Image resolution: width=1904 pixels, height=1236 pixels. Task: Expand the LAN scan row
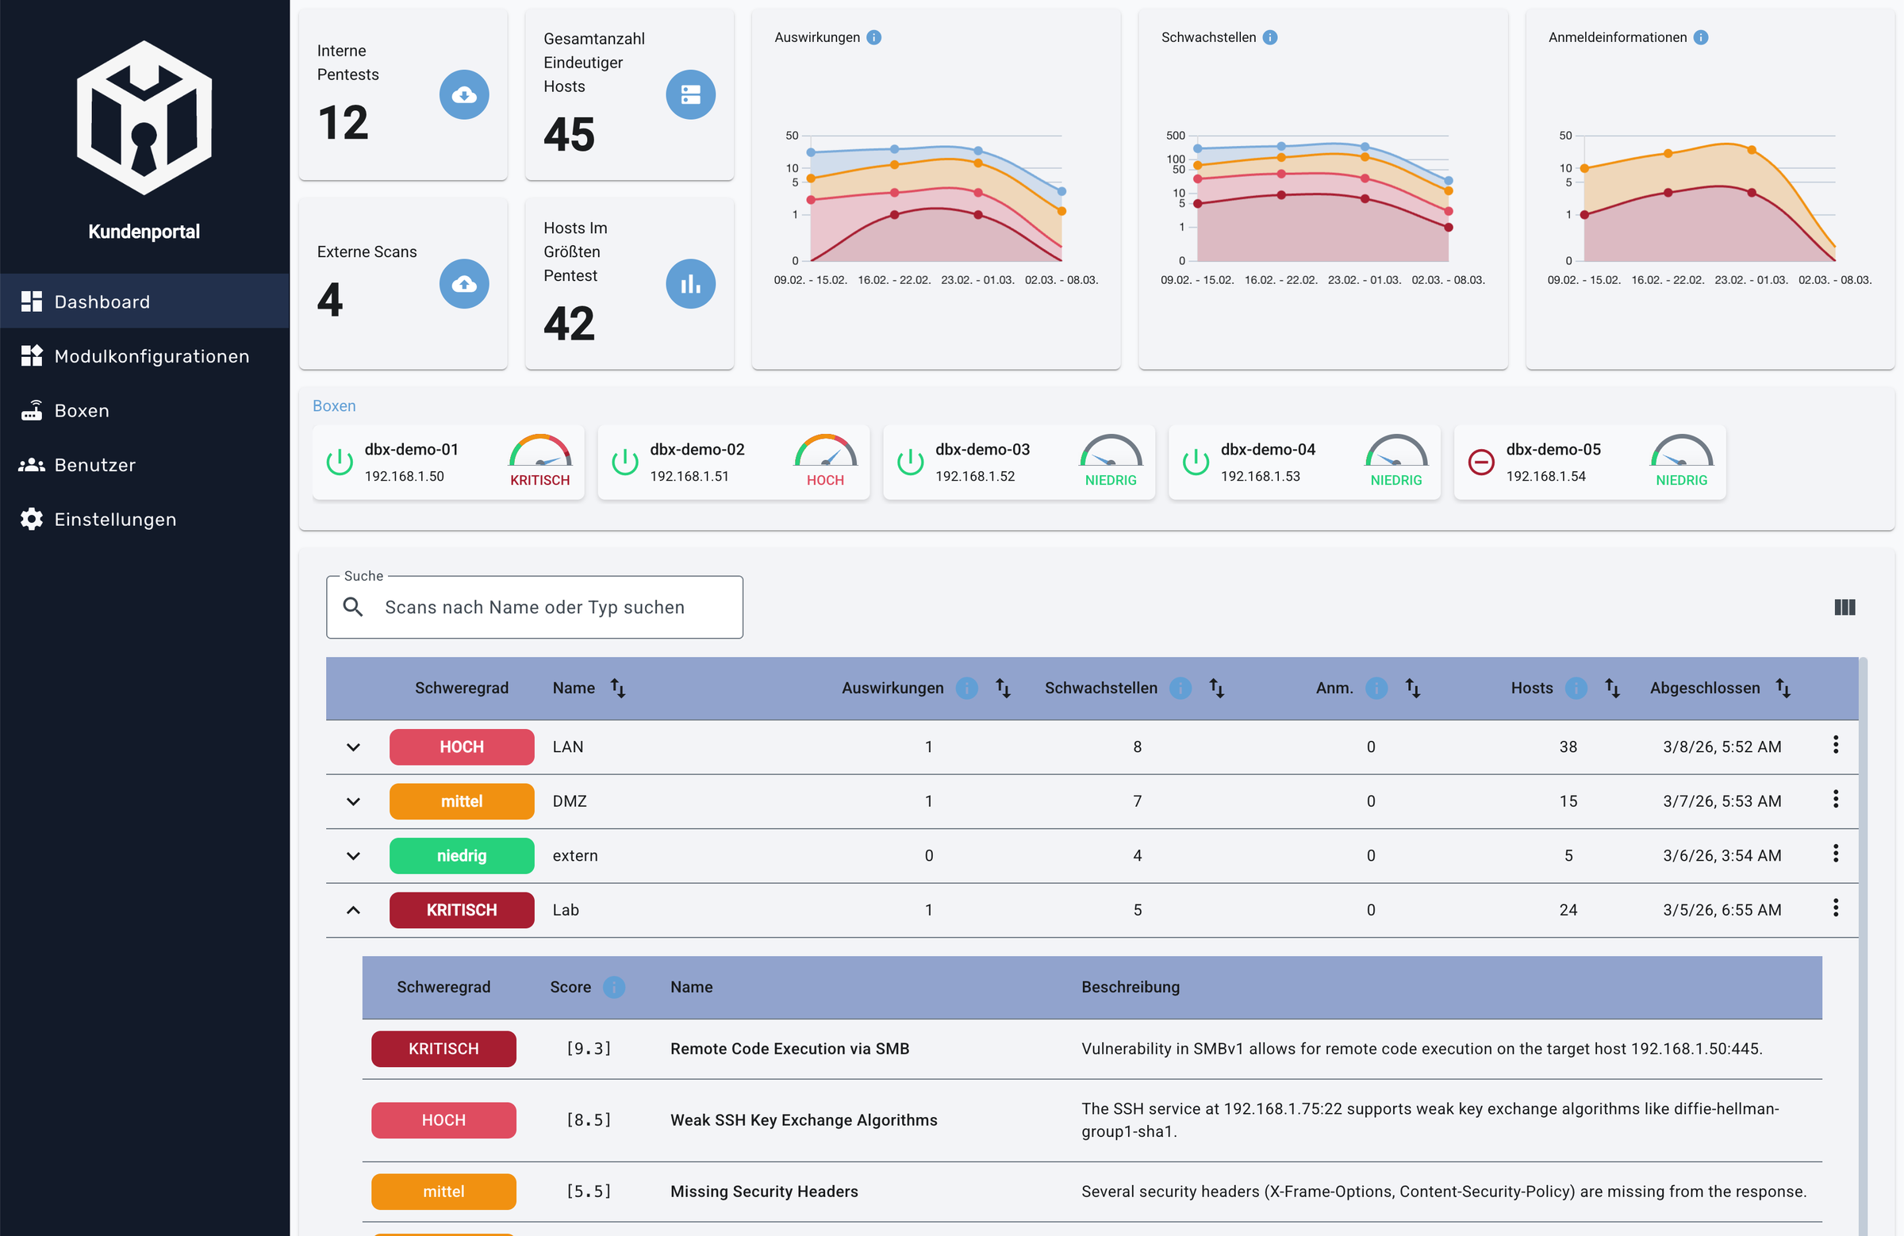coord(353,747)
